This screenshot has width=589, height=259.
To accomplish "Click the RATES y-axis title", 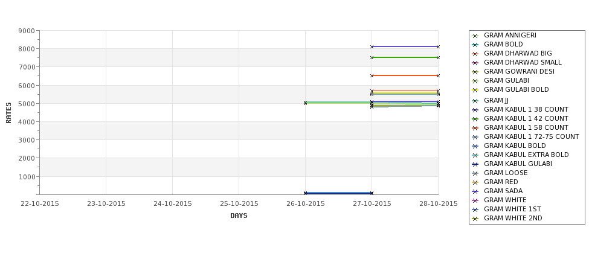I will 8,113.
